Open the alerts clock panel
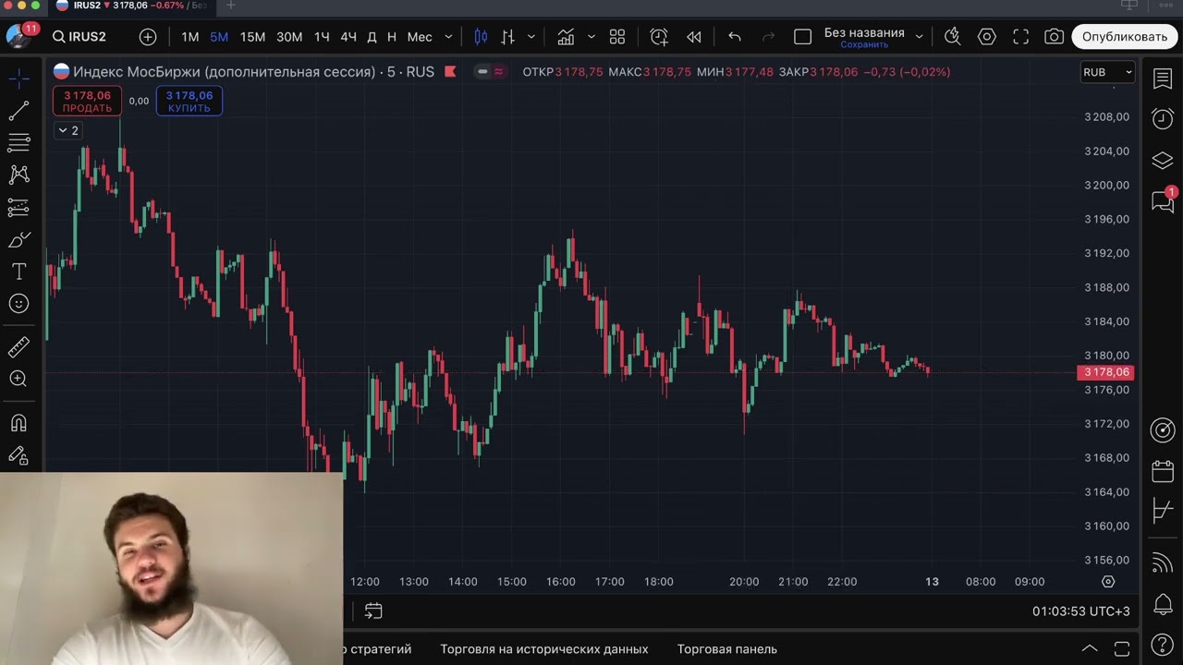The image size is (1183, 665). click(x=1163, y=118)
